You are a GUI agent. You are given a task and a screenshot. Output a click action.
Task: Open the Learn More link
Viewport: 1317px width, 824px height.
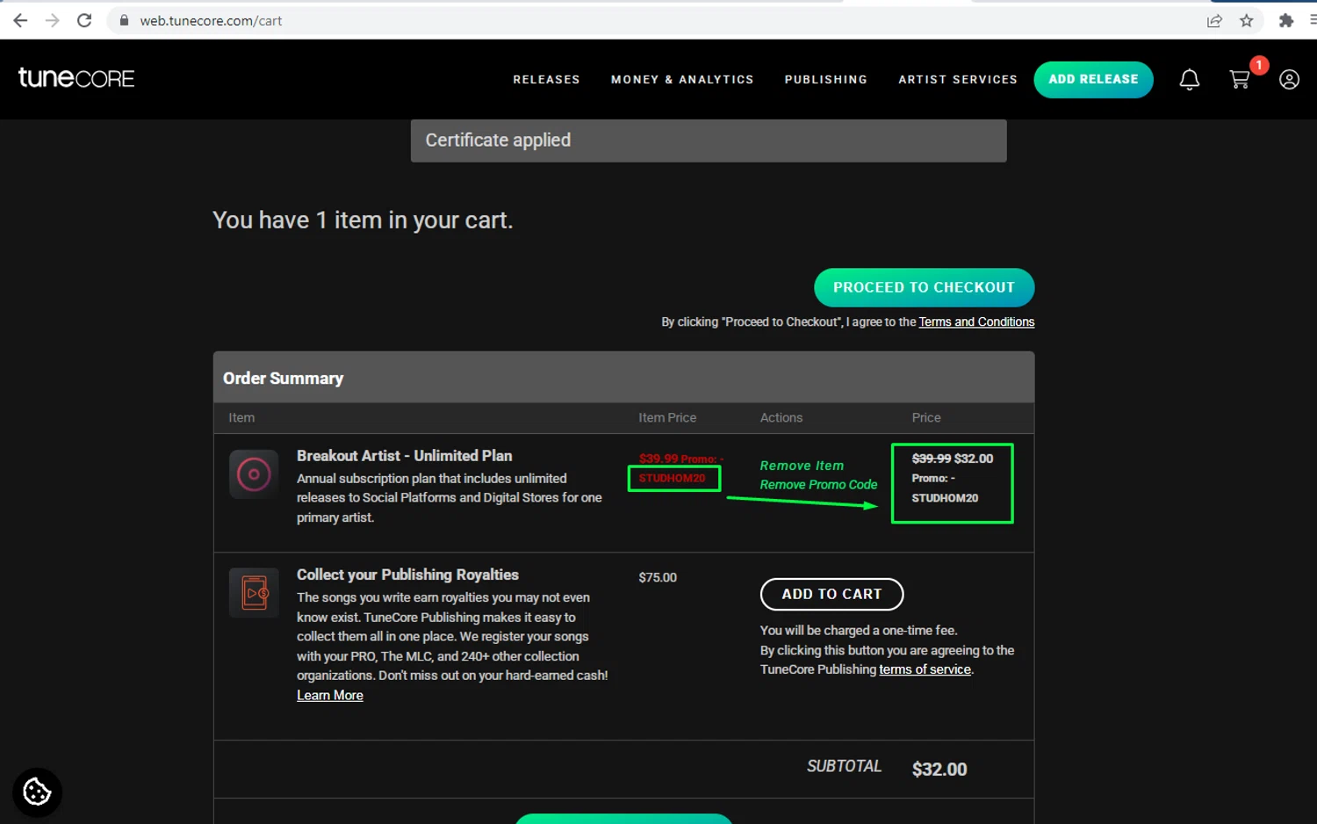point(330,695)
